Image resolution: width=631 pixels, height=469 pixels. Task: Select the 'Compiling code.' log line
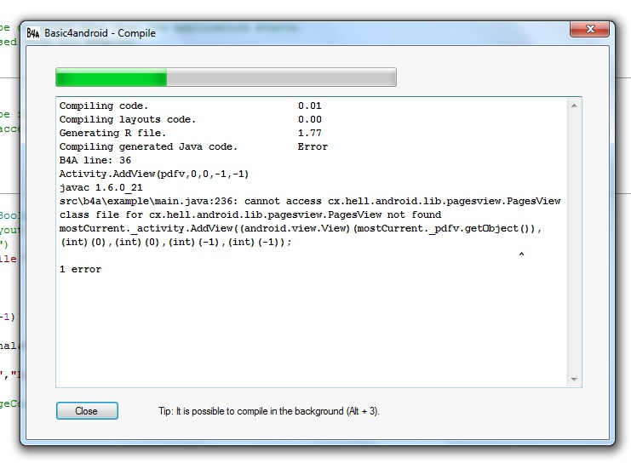pos(104,106)
